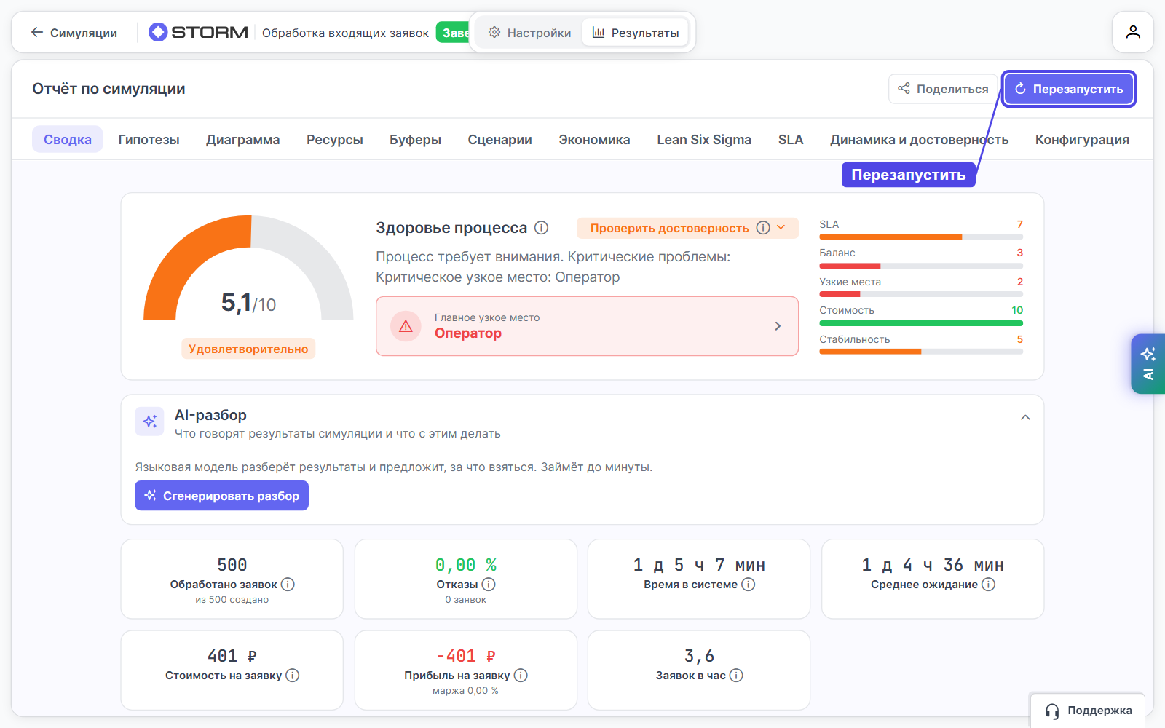Expand Проверить достоверность dropdown

pos(687,228)
